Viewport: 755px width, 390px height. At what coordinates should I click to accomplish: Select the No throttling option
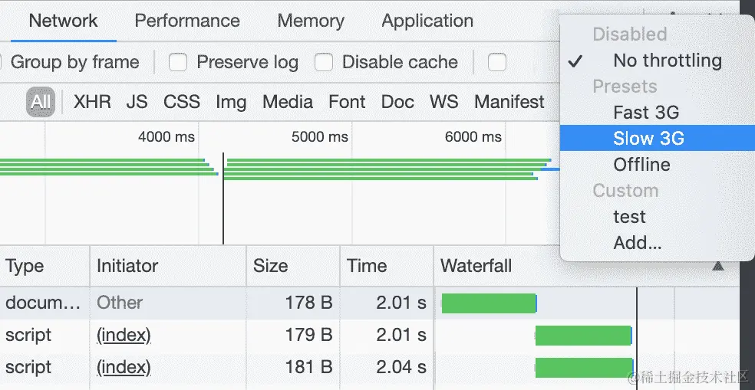pos(667,61)
